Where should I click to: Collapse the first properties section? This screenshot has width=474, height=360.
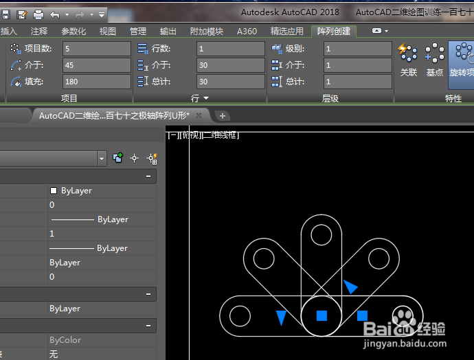click(x=148, y=176)
